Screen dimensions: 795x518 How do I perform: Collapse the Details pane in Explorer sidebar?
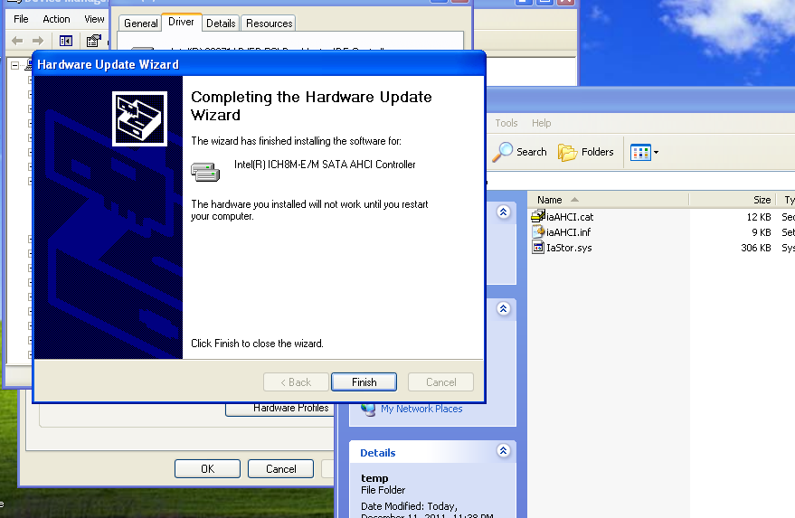(x=504, y=450)
